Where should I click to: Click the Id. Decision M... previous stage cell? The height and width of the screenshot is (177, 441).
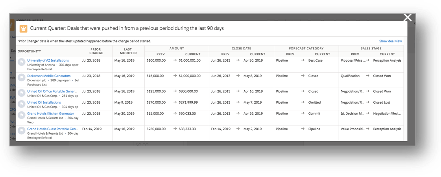353,113
